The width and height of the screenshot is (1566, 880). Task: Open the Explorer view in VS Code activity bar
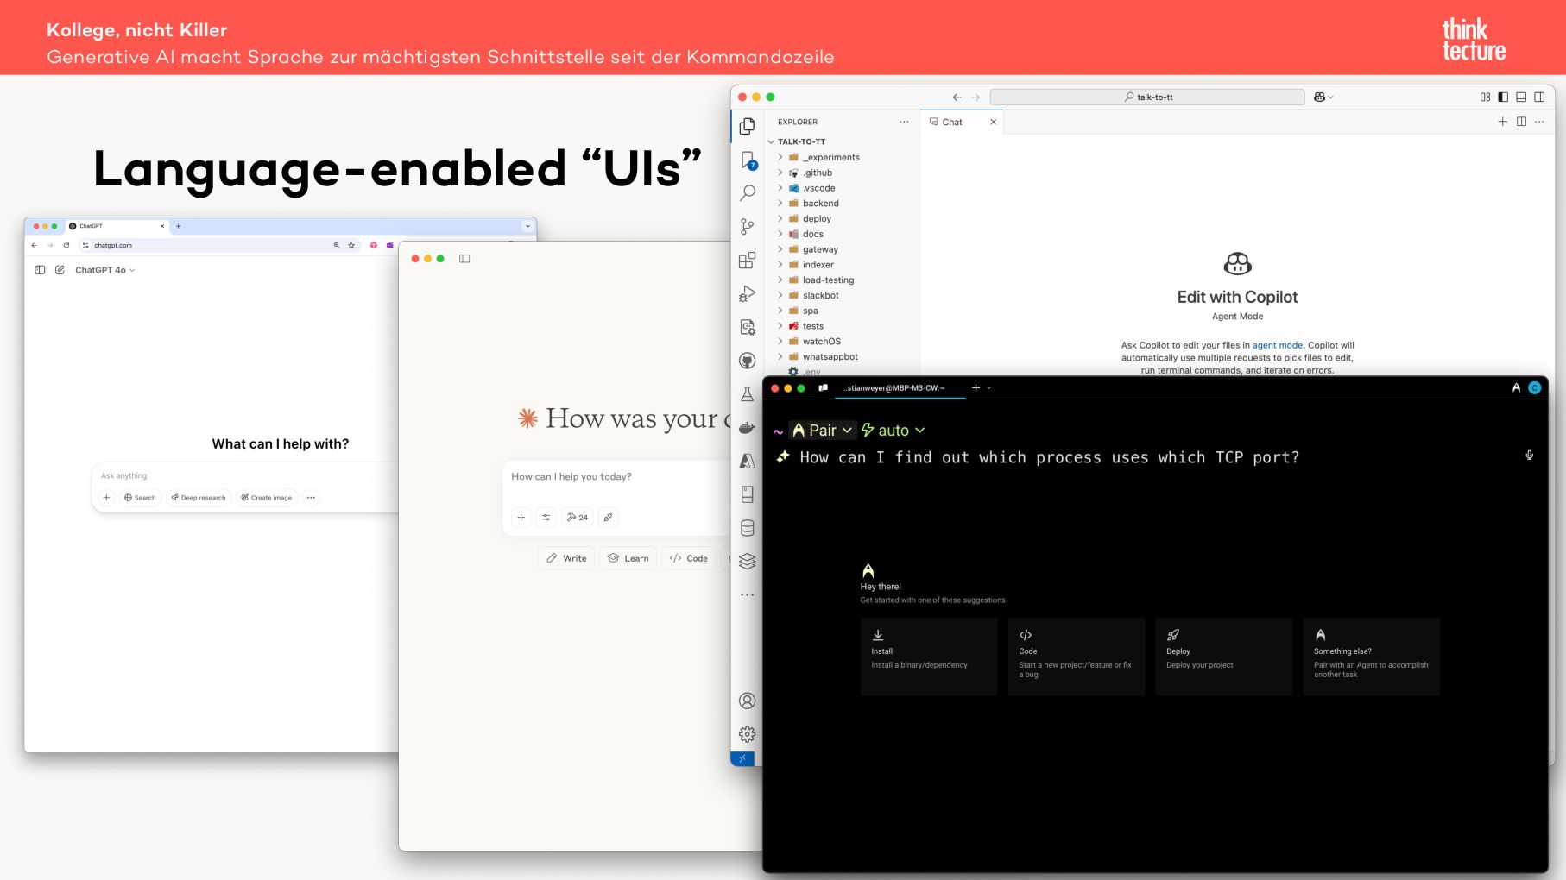click(x=748, y=126)
